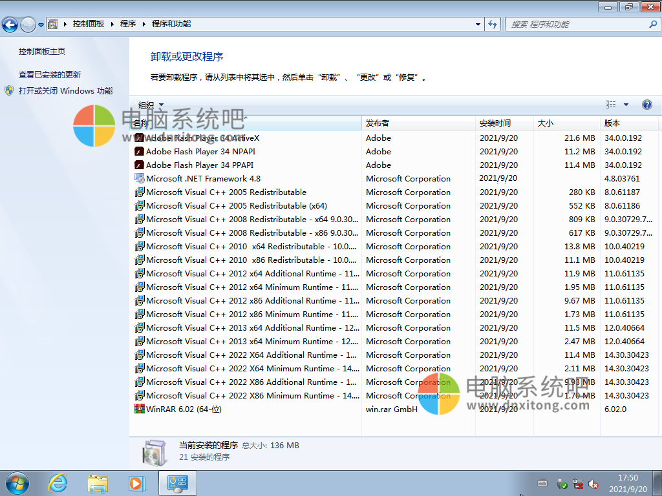Click the 6.02.0 version cell
The image size is (662, 496).
pos(615,409)
